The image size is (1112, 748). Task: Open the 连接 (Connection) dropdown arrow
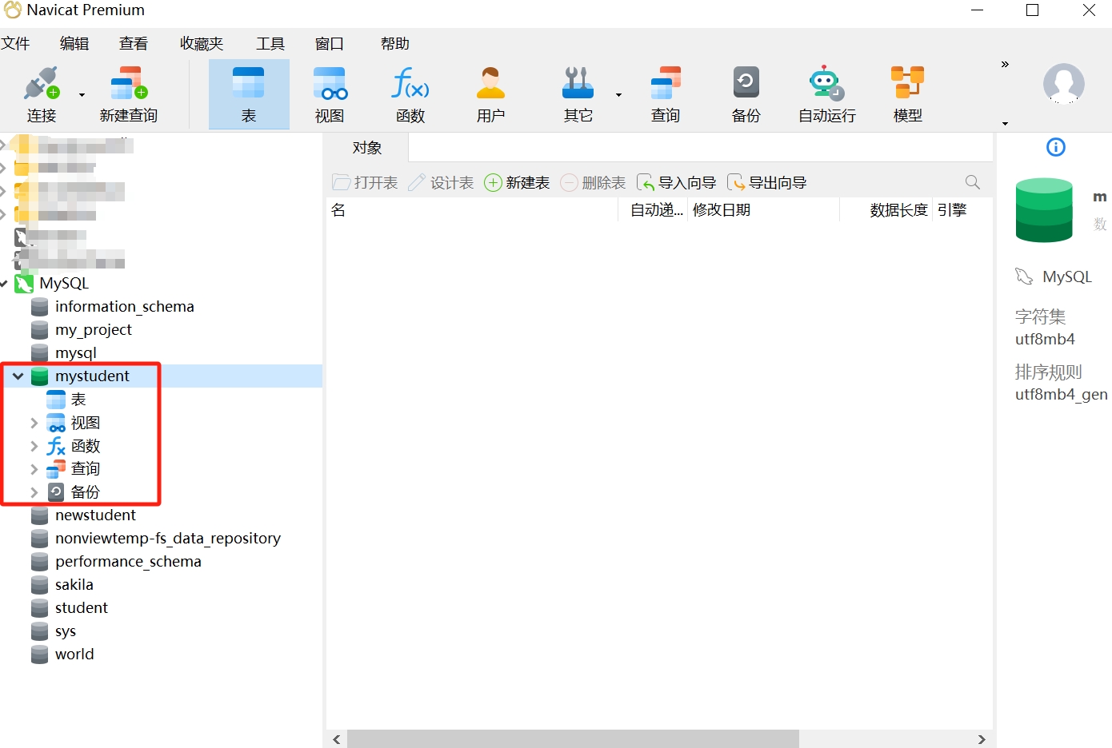81,94
